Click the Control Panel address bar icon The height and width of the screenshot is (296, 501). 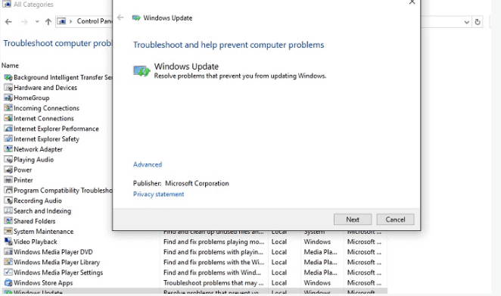[61, 21]
